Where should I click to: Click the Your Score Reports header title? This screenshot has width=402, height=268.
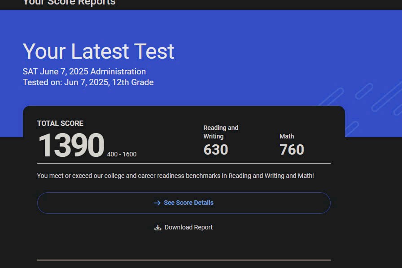(69, 3)
